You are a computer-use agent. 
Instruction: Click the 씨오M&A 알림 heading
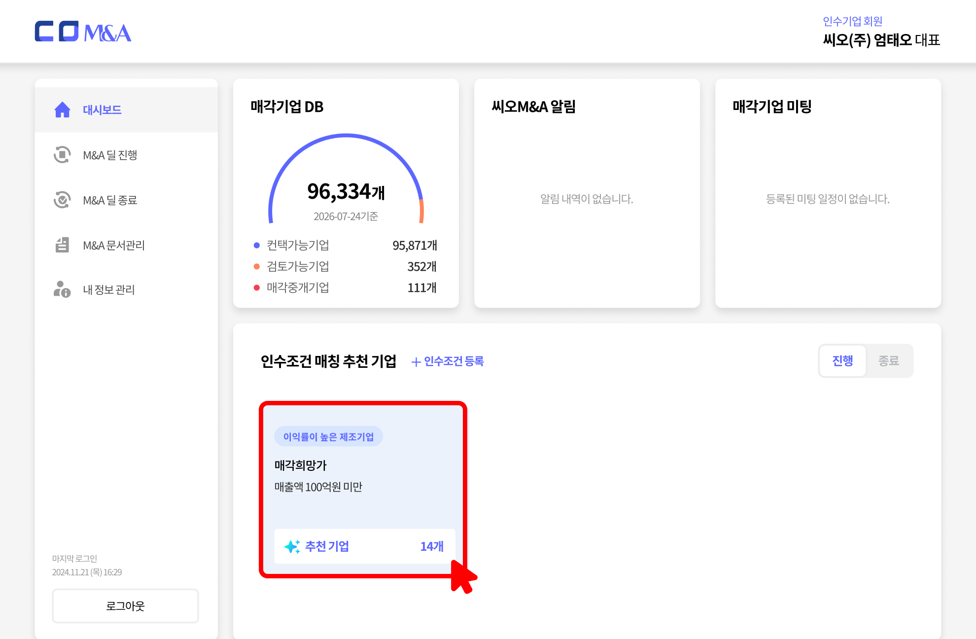[x=533, y=106]
